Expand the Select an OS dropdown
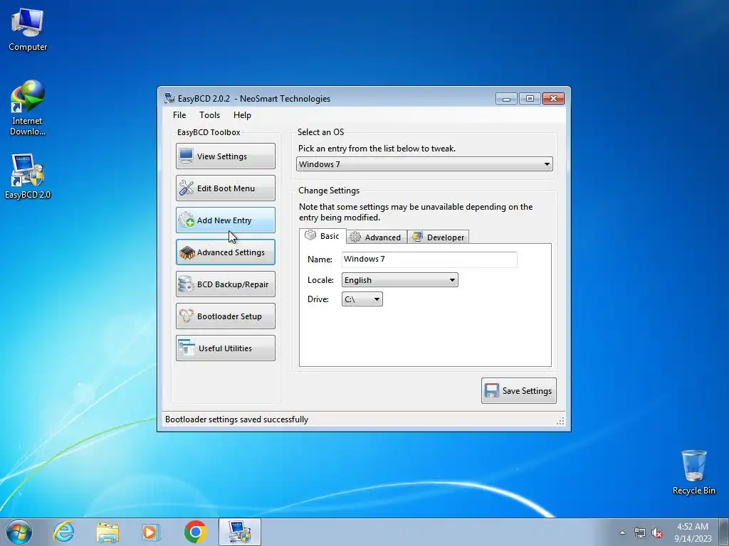 424,164
